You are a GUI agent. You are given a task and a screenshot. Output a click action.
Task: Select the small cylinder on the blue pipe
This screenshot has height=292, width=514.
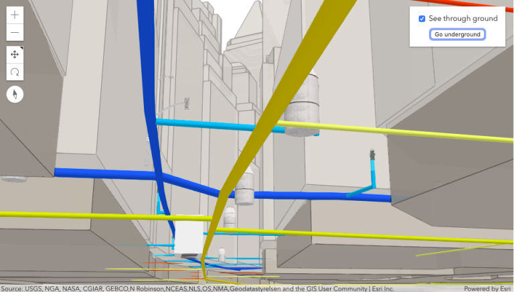(x=245, y=195)
